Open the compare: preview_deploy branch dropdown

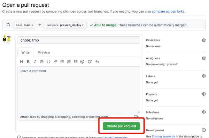coord(65,25)
